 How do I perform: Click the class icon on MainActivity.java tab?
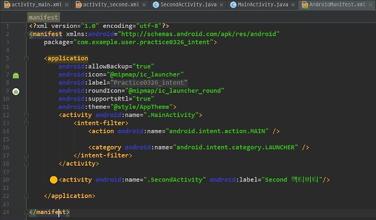point(233,5)
